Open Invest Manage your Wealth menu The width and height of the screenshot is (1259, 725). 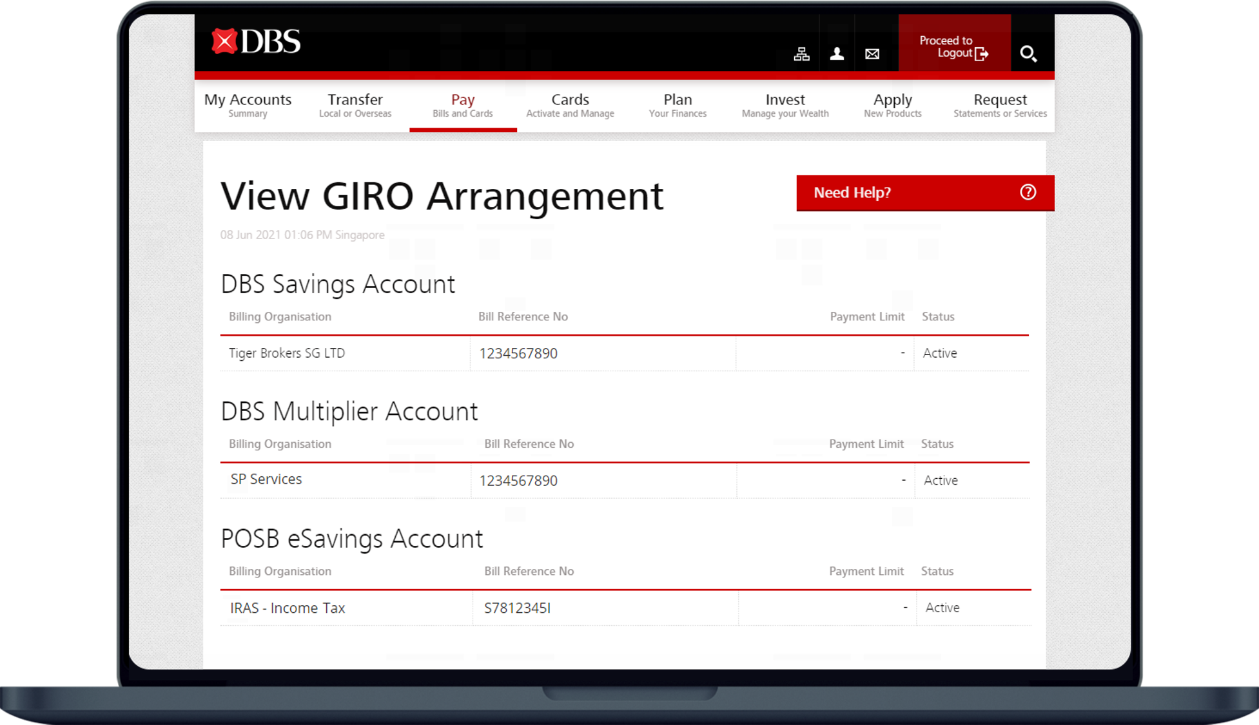click(x=785, y=106)
